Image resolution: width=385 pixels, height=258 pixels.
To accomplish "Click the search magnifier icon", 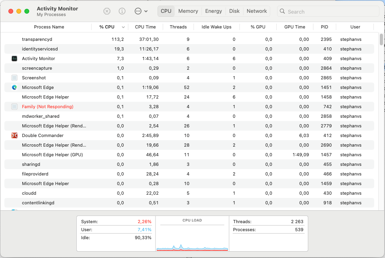I will pos(282,11).
